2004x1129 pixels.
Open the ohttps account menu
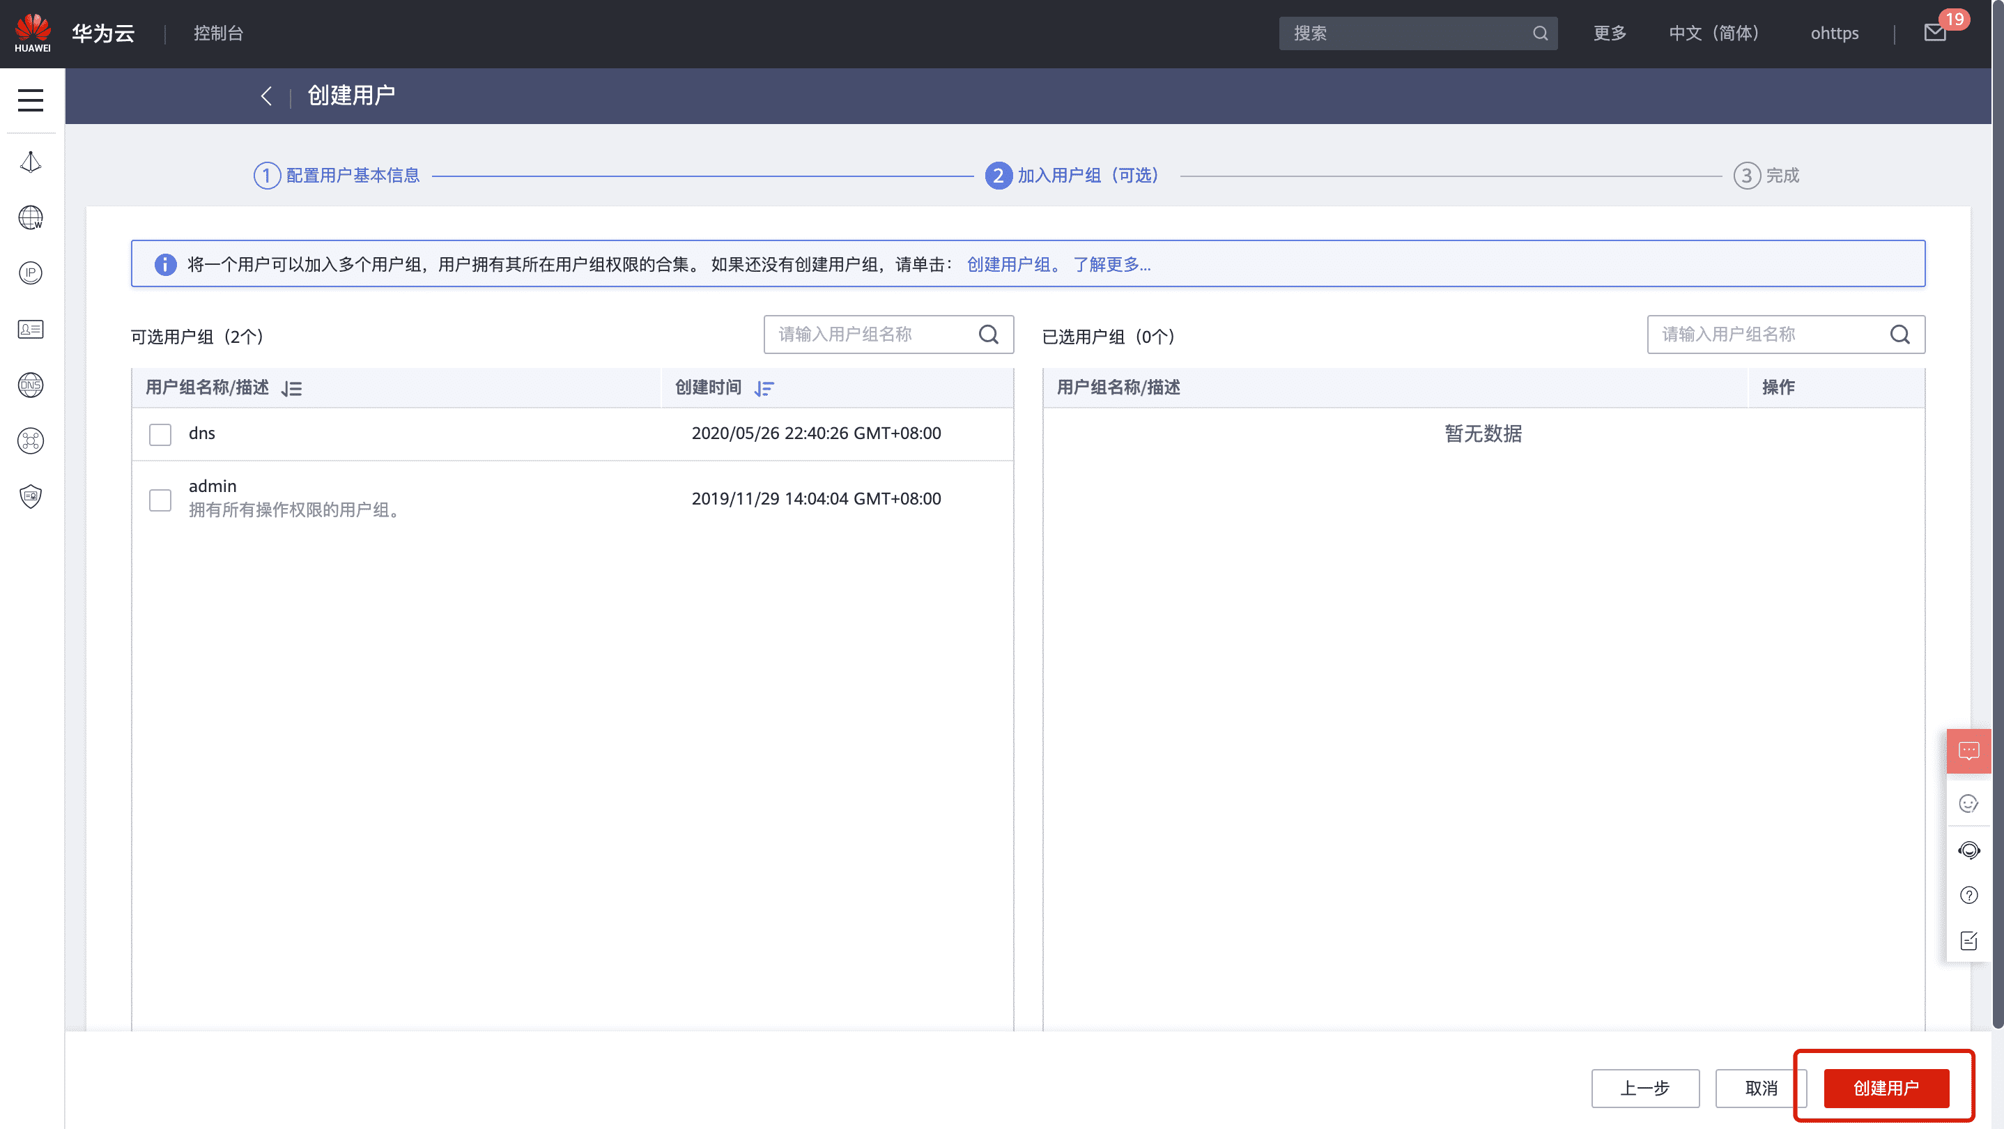(1835, 33)
